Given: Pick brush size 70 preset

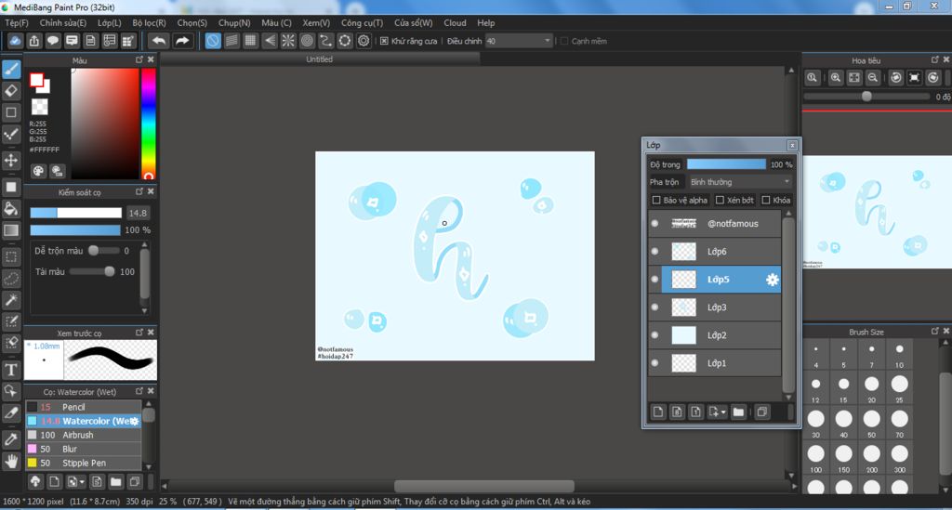Looking at the screenshot, I should tap(899, 423).
